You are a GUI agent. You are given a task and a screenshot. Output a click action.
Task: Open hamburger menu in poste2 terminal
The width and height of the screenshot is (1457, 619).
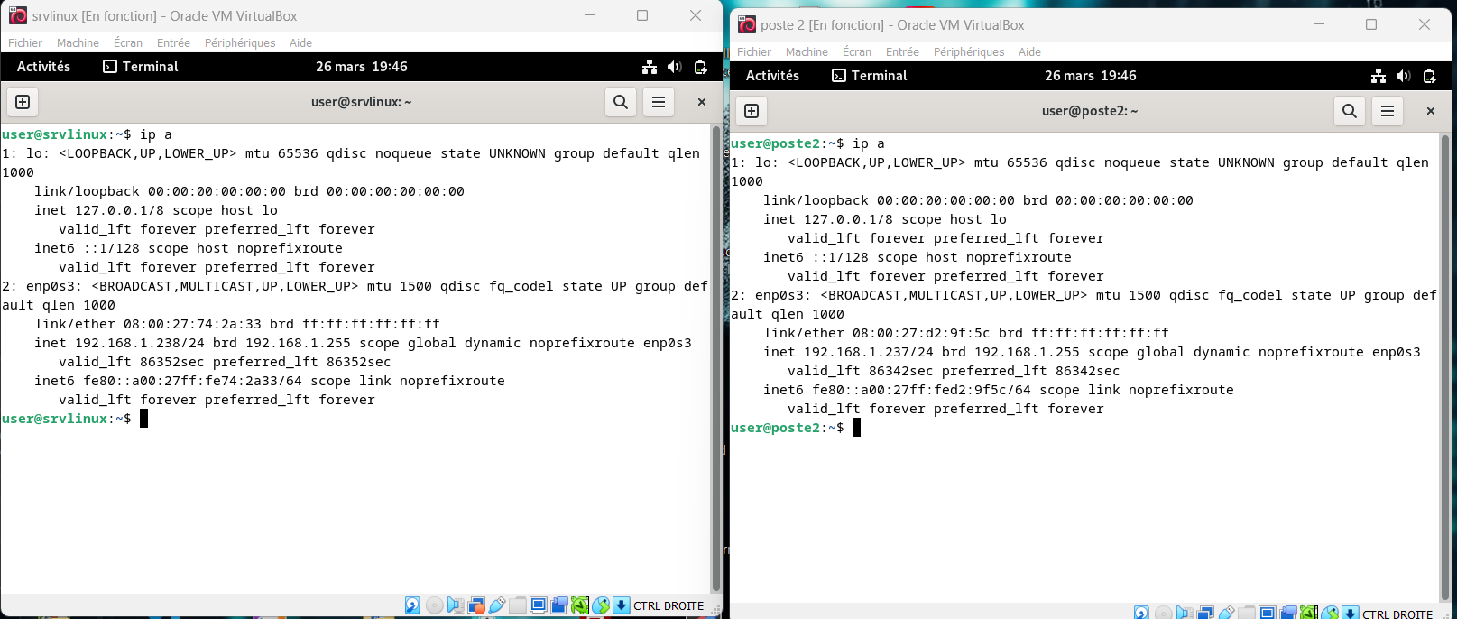coord(1388,111)
